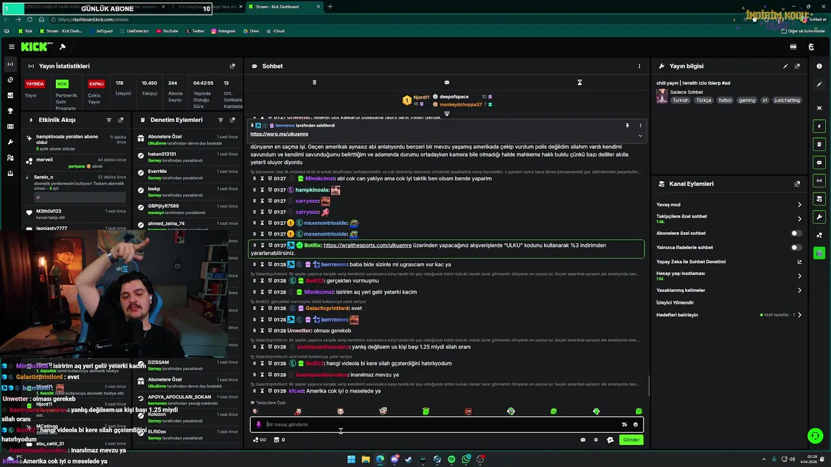Open the stream broadcast icon in left sidebar
831x467 pixels.
pos(10,64)
